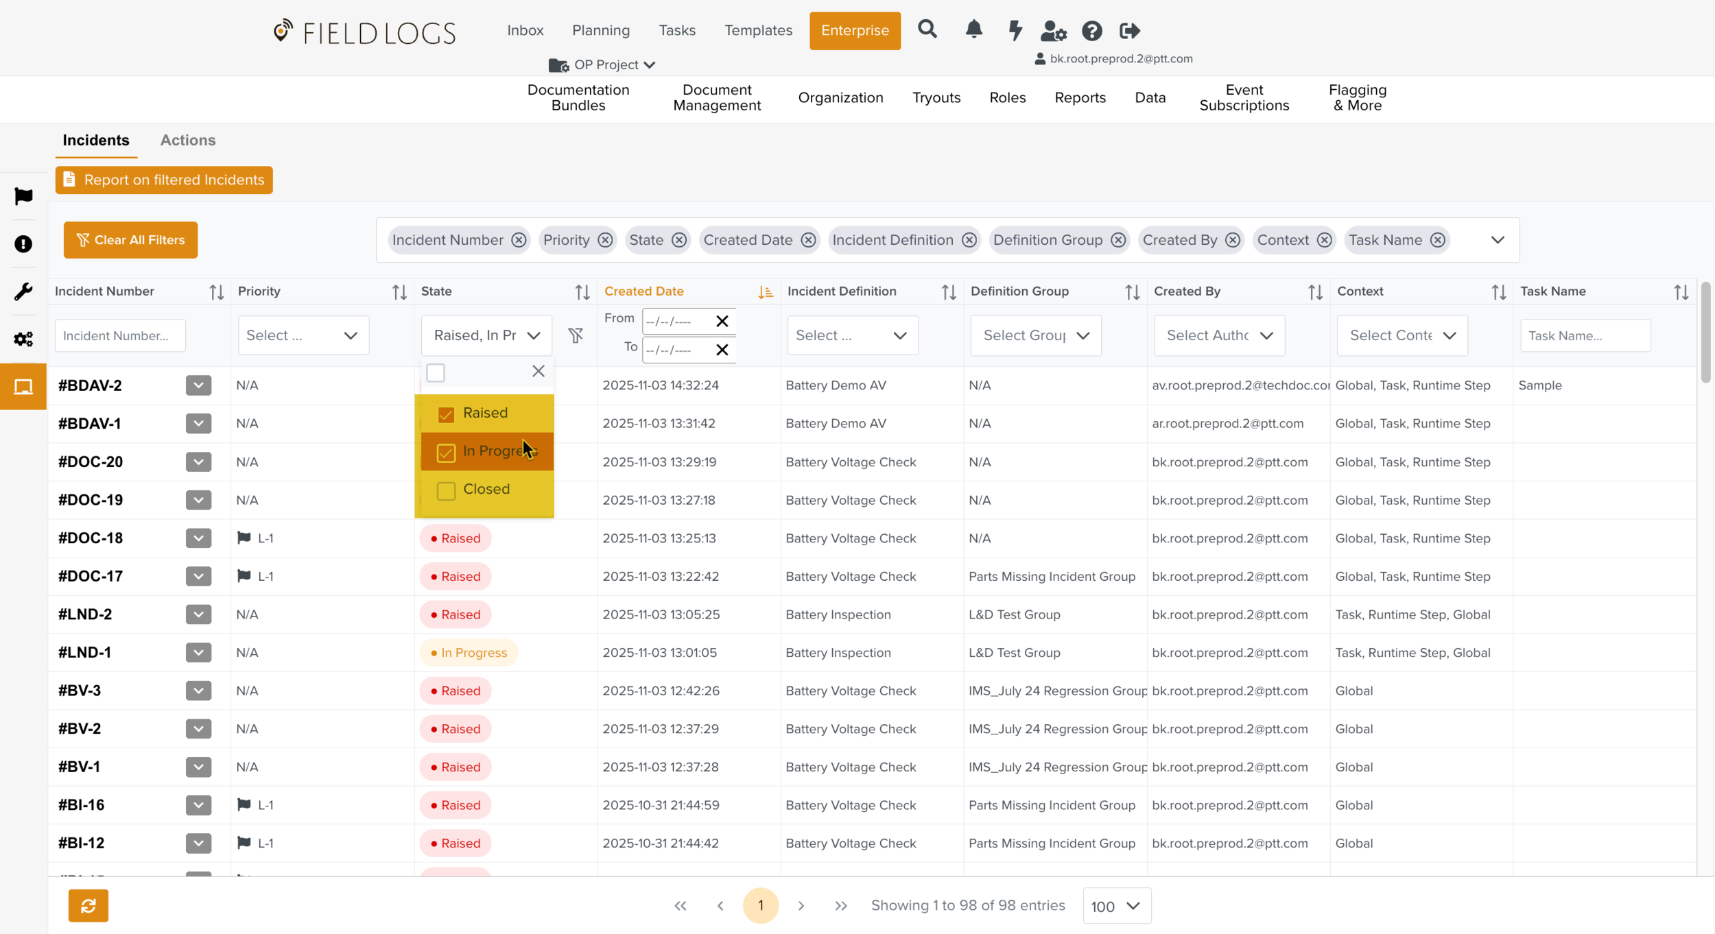Screen dimensions: 1715x934
Task: Click the help question mark icon
Action: click(x=1091, y=31)
